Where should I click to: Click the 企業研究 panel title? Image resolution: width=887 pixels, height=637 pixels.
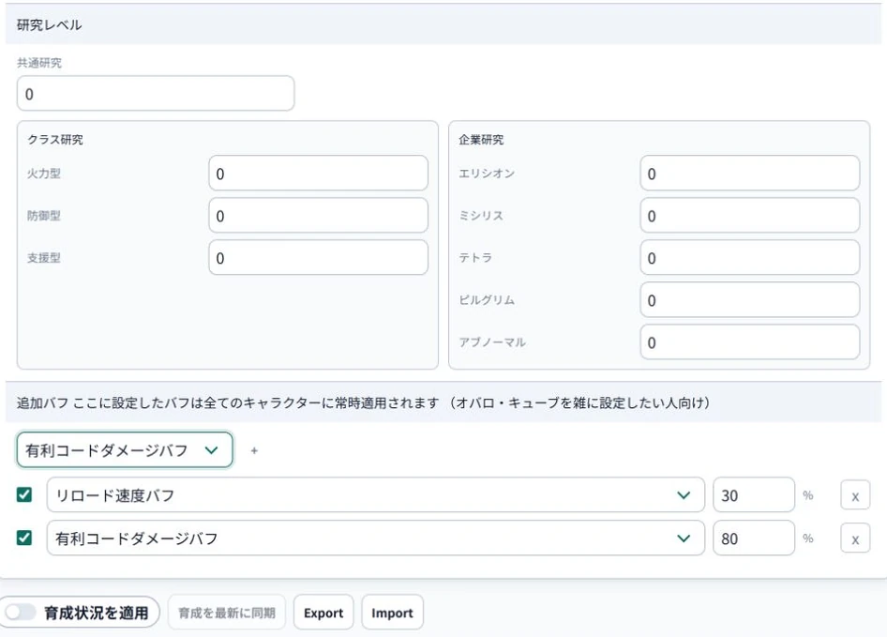coord(481,140)
